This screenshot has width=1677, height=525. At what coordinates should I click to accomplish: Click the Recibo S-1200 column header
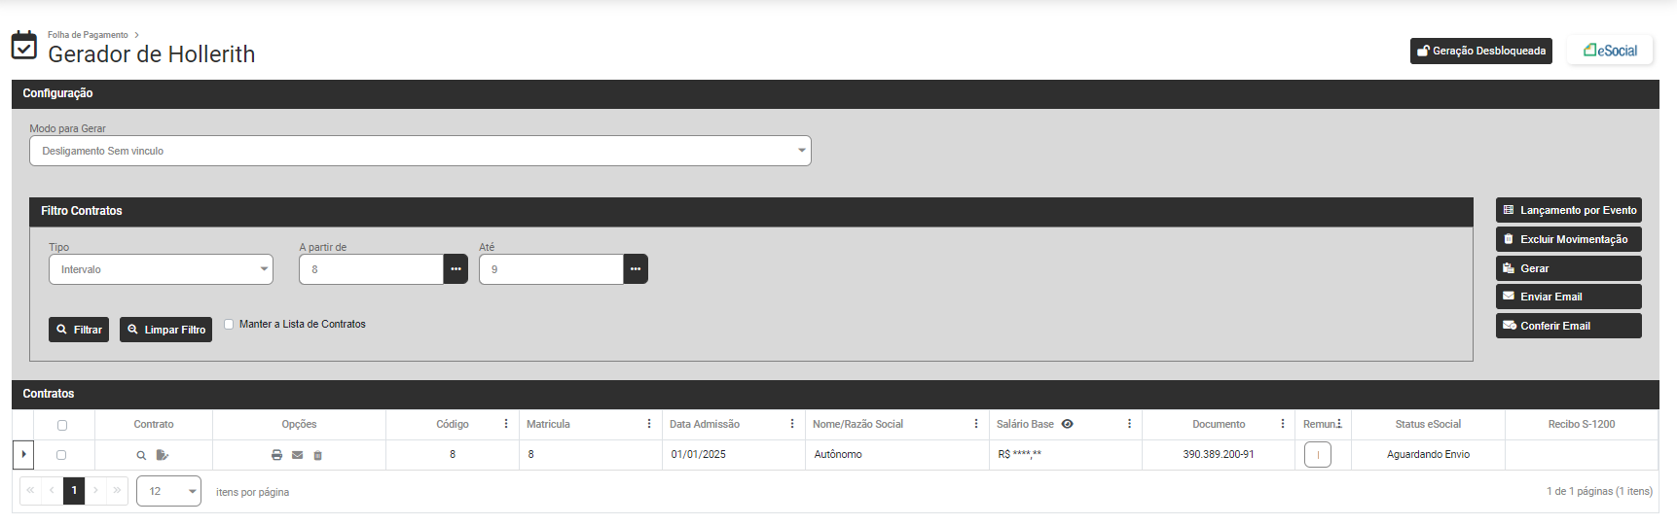pyautogui.click(x=1582, y=424)
